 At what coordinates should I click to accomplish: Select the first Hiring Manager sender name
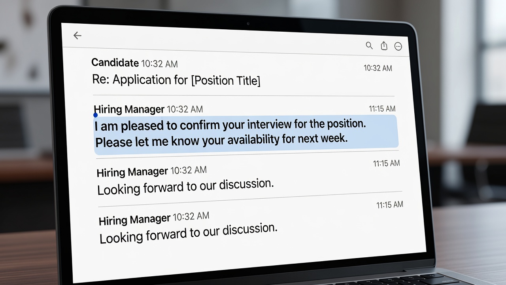click(x=129, y=109)
